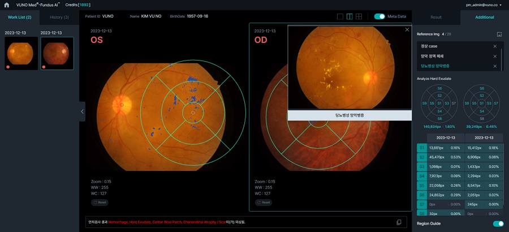Open pm_admin account dropdown menu
509x232 pixels.
482,5
